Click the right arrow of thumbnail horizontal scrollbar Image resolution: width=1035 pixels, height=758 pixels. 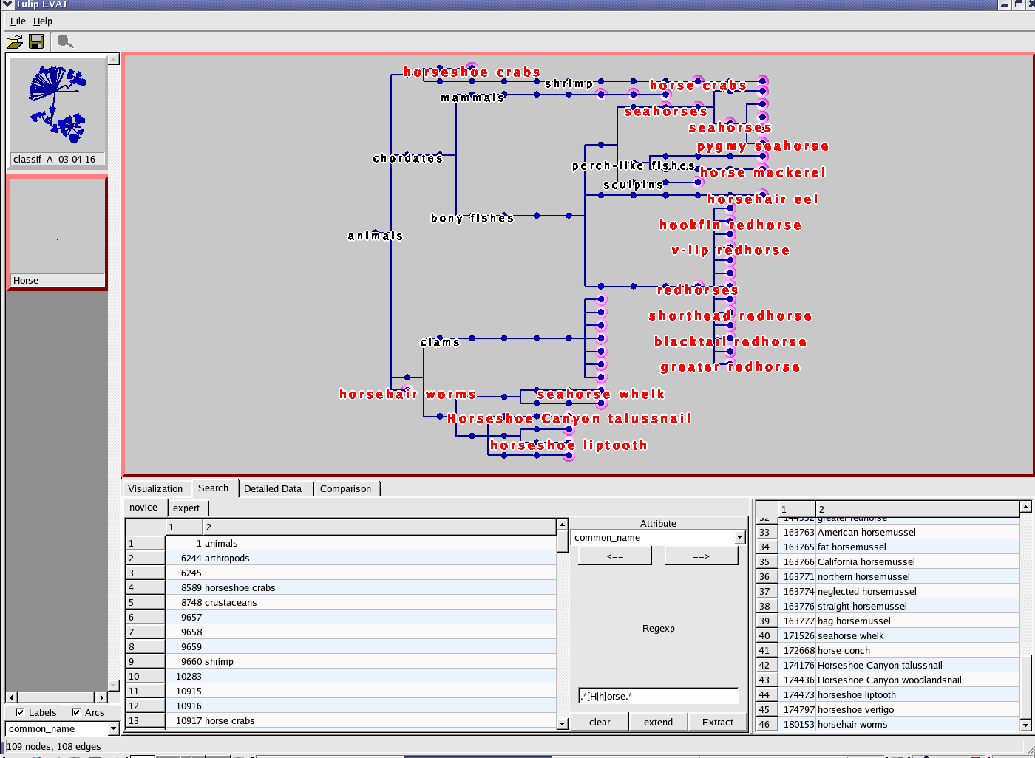[101, 697]
